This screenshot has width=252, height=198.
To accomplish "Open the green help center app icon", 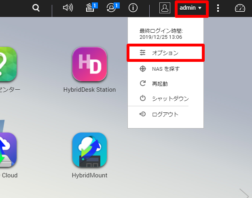I will pos(8,64).
